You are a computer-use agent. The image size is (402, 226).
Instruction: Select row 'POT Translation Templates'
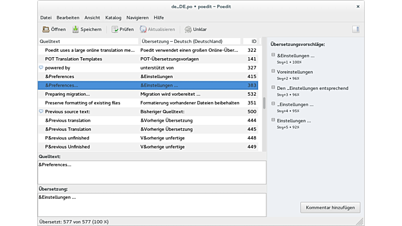tap(148, 59)
